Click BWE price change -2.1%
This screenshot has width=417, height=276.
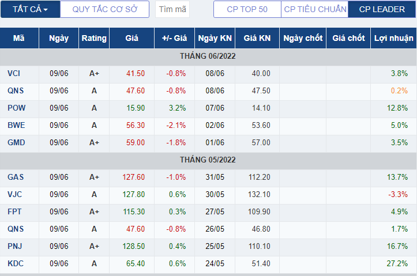(x=176, y=126)
